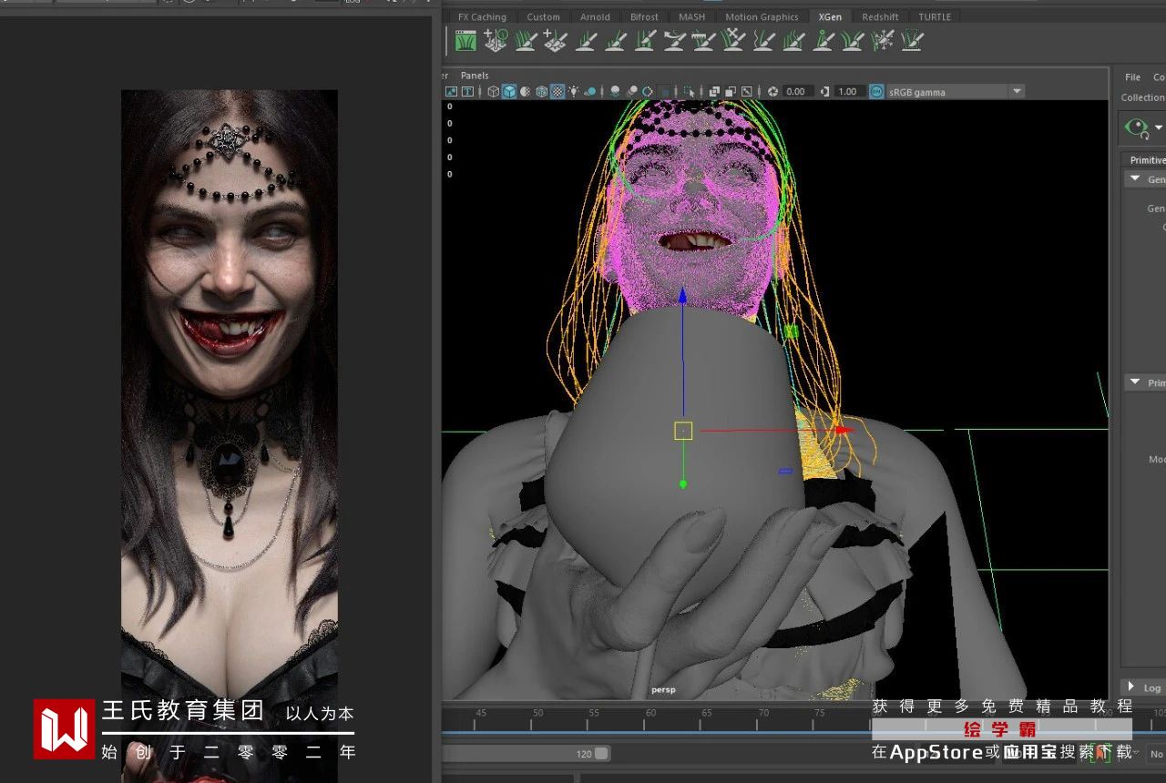Viewport: 1166px width, 783px height.
Task: Switch to the Arnold shelf tab
Action: pos(595,16)
